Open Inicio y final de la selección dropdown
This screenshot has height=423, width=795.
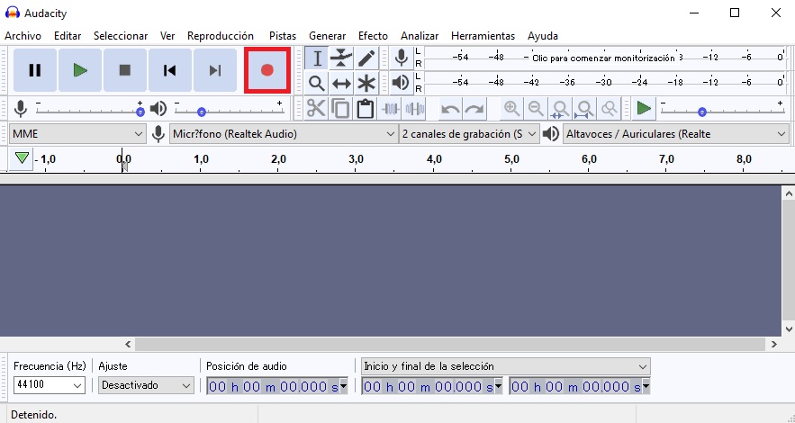pos(505,366)
